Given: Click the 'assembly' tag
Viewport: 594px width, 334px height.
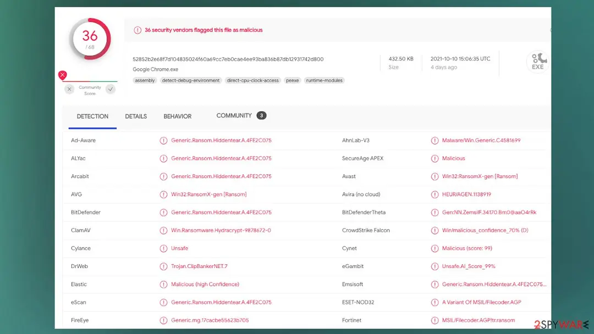Looking at the screenshot, I should pos(145,81).
